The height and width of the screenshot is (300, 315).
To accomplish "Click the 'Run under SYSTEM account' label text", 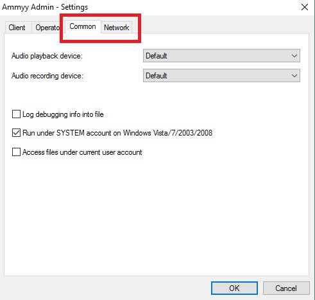I will coord(117,133).
